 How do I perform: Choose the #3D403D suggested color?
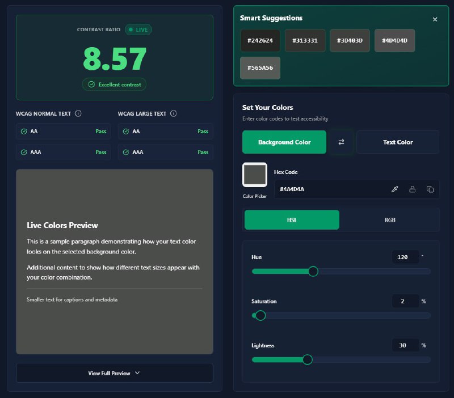coord(350,41)
